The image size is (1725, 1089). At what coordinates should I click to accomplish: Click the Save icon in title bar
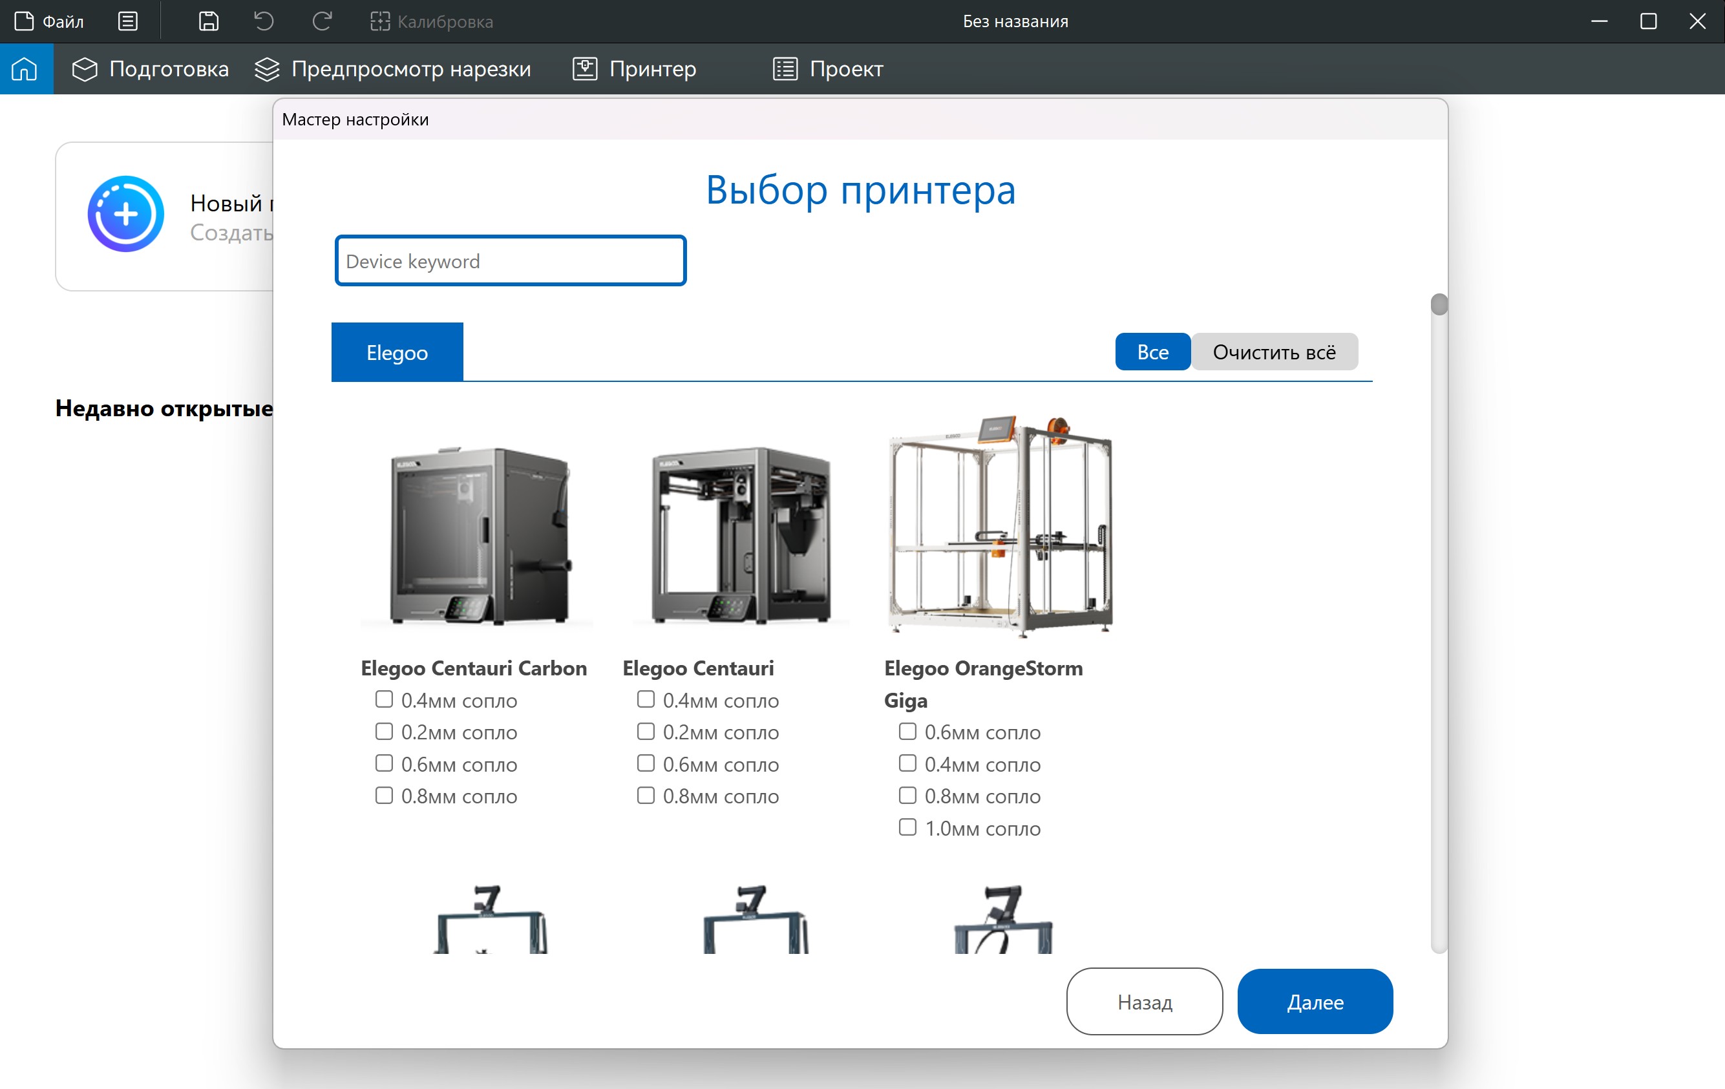[x=209, y=21]
